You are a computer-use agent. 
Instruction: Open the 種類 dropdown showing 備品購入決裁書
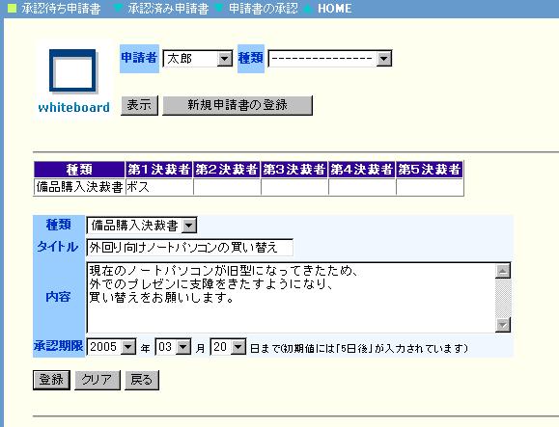pos(142,226)
